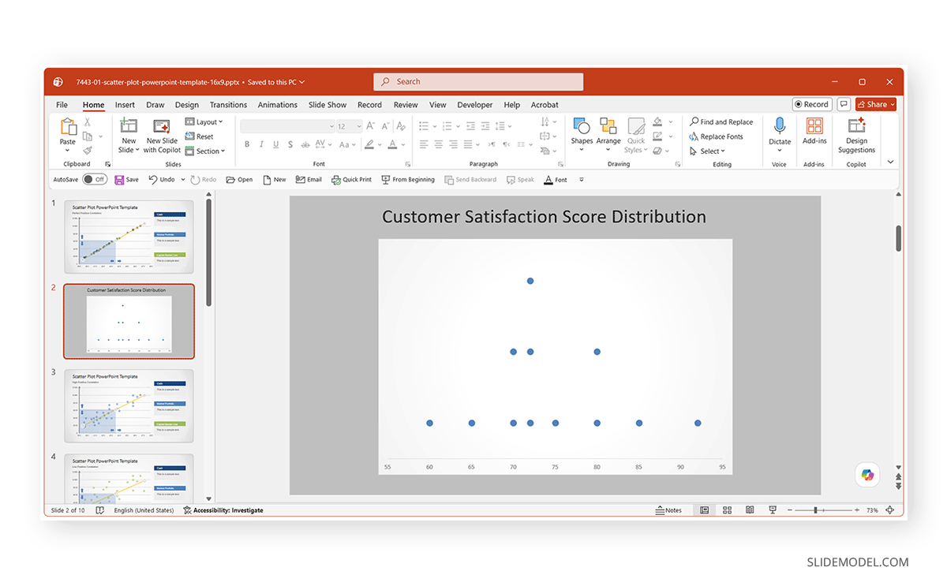This screenshot has width=947, height=586.
Task: Collapse the ribbon with chevron
Action: coord(890,162)
